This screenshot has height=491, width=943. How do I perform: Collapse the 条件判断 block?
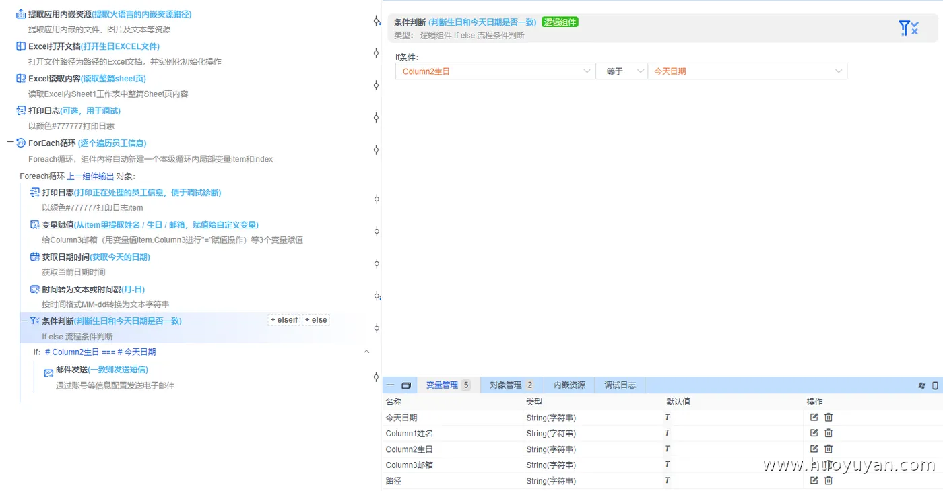[x=24, y=321]
